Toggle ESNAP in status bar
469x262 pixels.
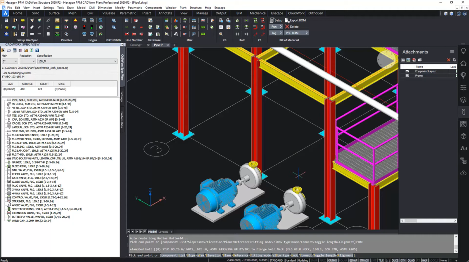coord(353,261)
